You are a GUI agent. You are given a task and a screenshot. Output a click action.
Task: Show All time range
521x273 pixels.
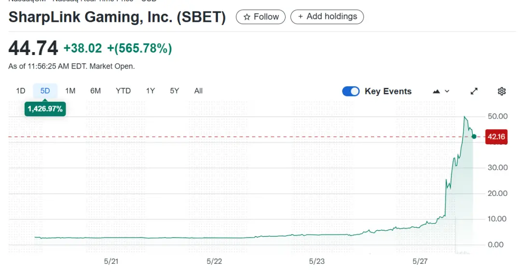(198, 91)
